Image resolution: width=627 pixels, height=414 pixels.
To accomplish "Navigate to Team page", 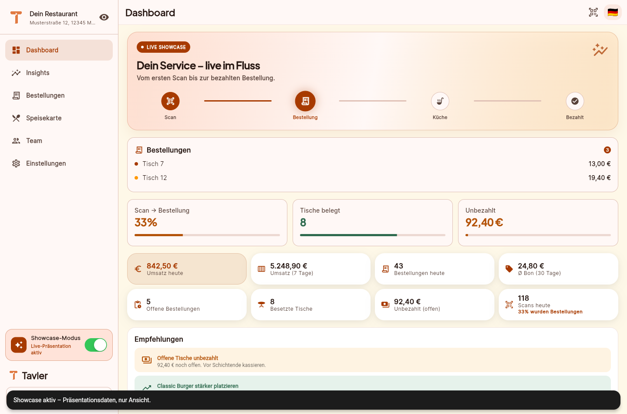I will [x=59, y=141].
